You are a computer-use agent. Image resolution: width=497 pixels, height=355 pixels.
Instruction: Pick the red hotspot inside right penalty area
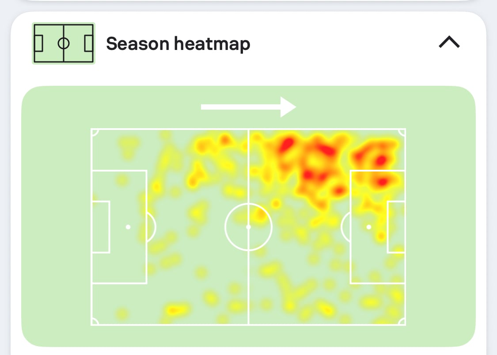(x=382, y=182)
